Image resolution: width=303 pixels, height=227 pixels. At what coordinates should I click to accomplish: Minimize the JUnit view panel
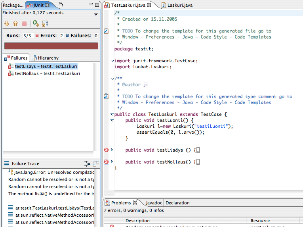(x=91, y=4)
